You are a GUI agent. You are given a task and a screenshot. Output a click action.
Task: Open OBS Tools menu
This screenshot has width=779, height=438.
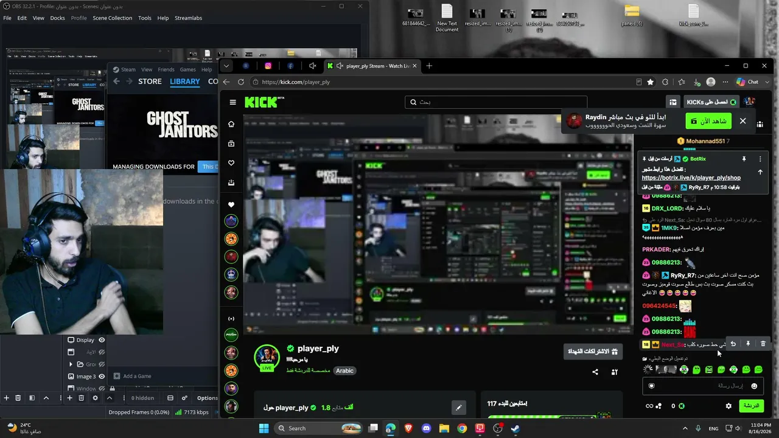click(145, 18)
